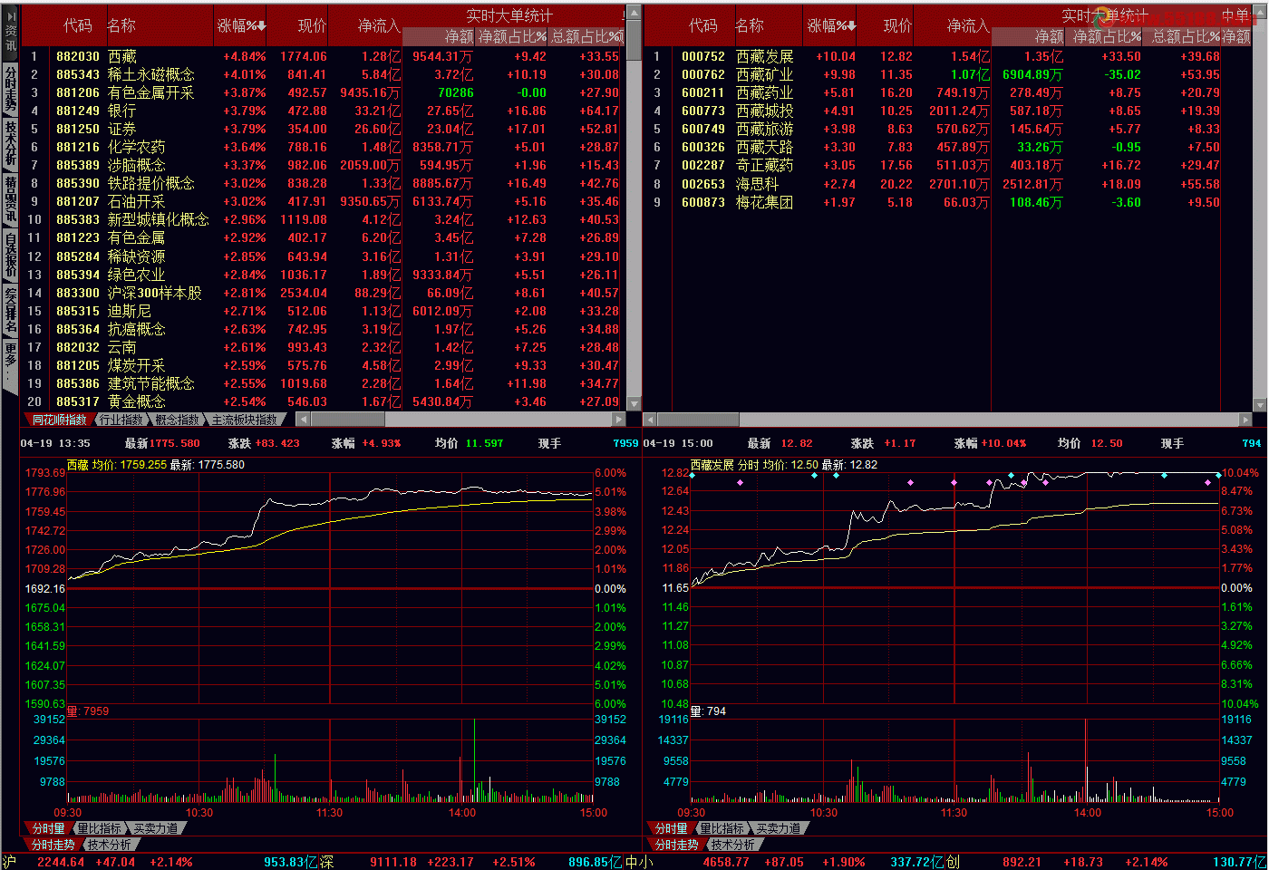
Task: Select row 881206 有色金属开采
Action: [324, 92]
